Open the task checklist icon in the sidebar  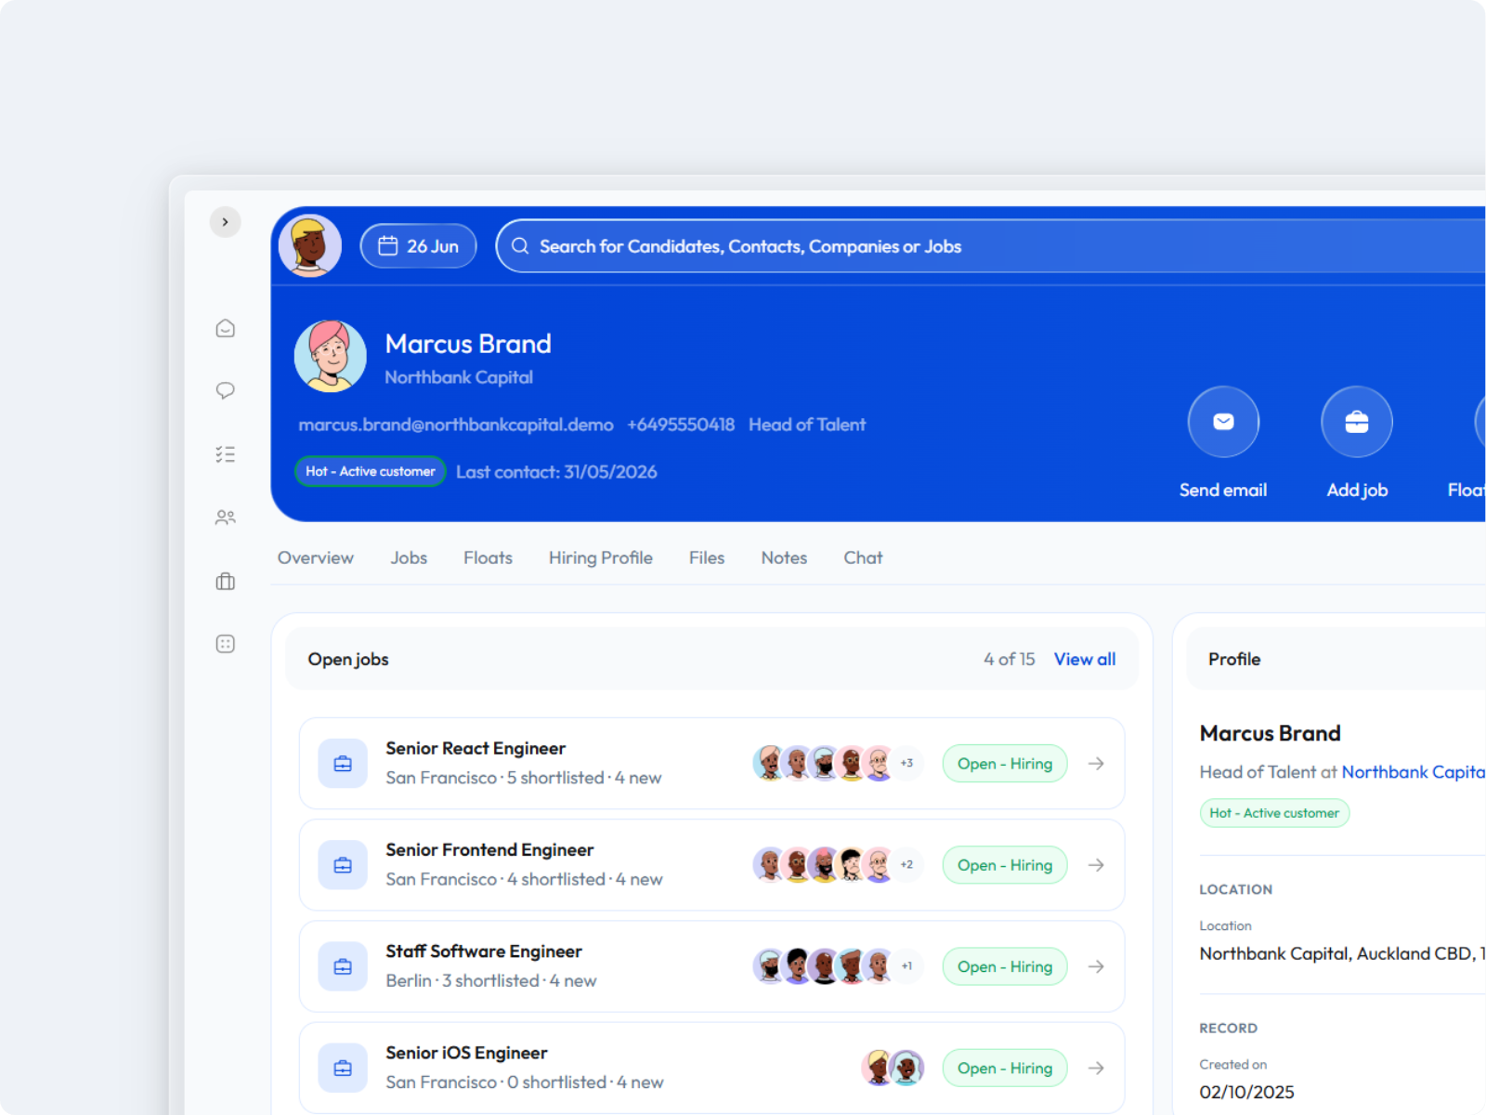click(x=225, y=454)
